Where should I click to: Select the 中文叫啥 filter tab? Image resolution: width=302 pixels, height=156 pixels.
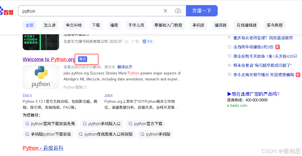tap(74, 25)
